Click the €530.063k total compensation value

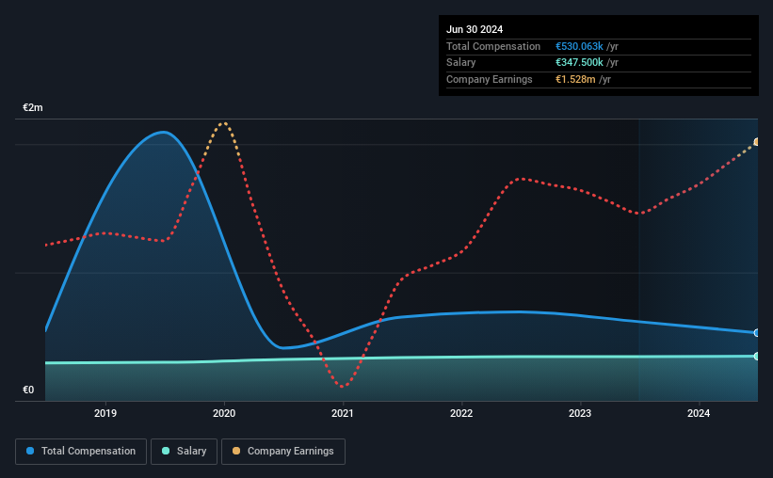[x=579, y=46]
